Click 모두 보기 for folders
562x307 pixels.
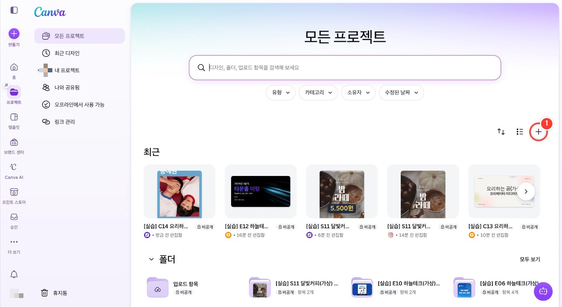coord(530,259)
